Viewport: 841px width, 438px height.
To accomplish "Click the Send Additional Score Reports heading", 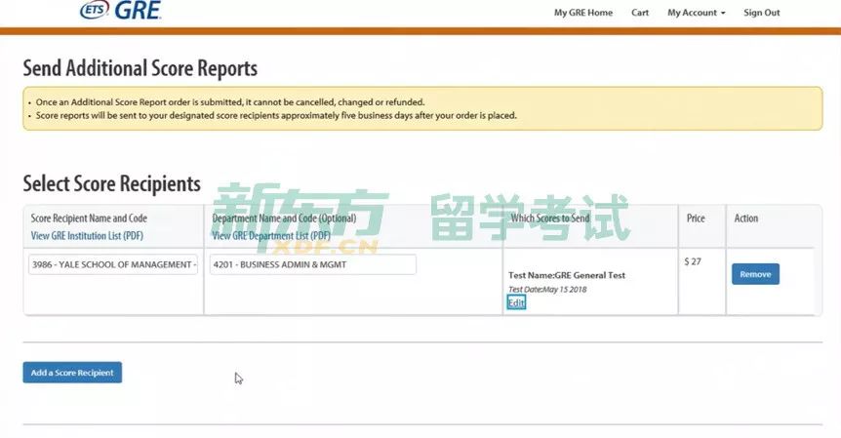I will coord(140,68).
